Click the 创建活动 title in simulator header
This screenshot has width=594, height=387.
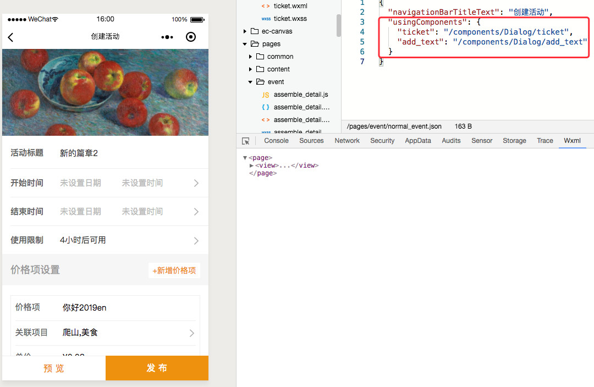tap(105, 36)
